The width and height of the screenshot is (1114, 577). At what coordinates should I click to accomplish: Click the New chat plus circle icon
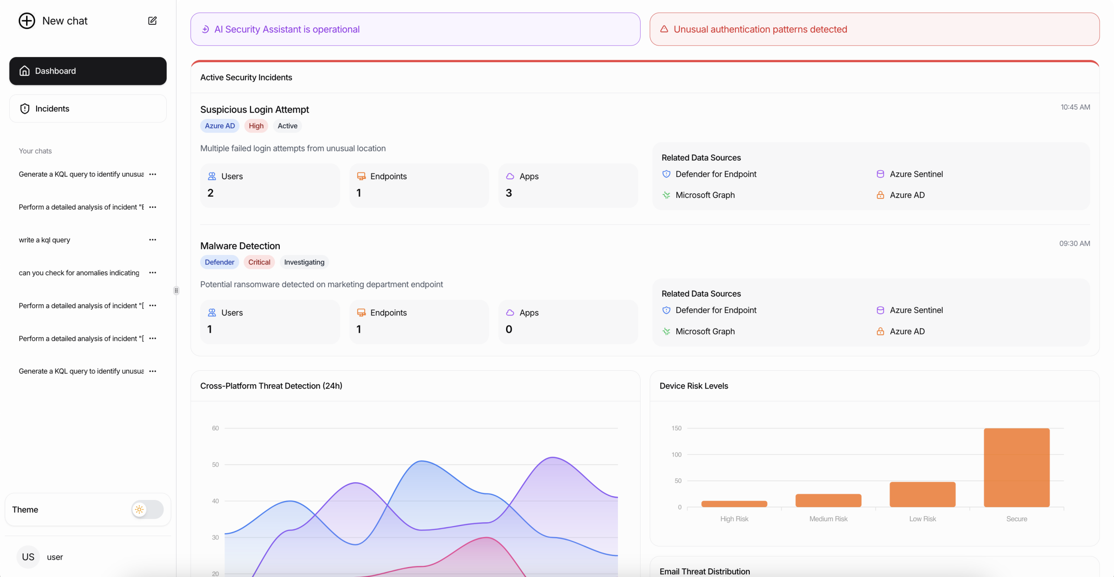[x=27, y=21]
